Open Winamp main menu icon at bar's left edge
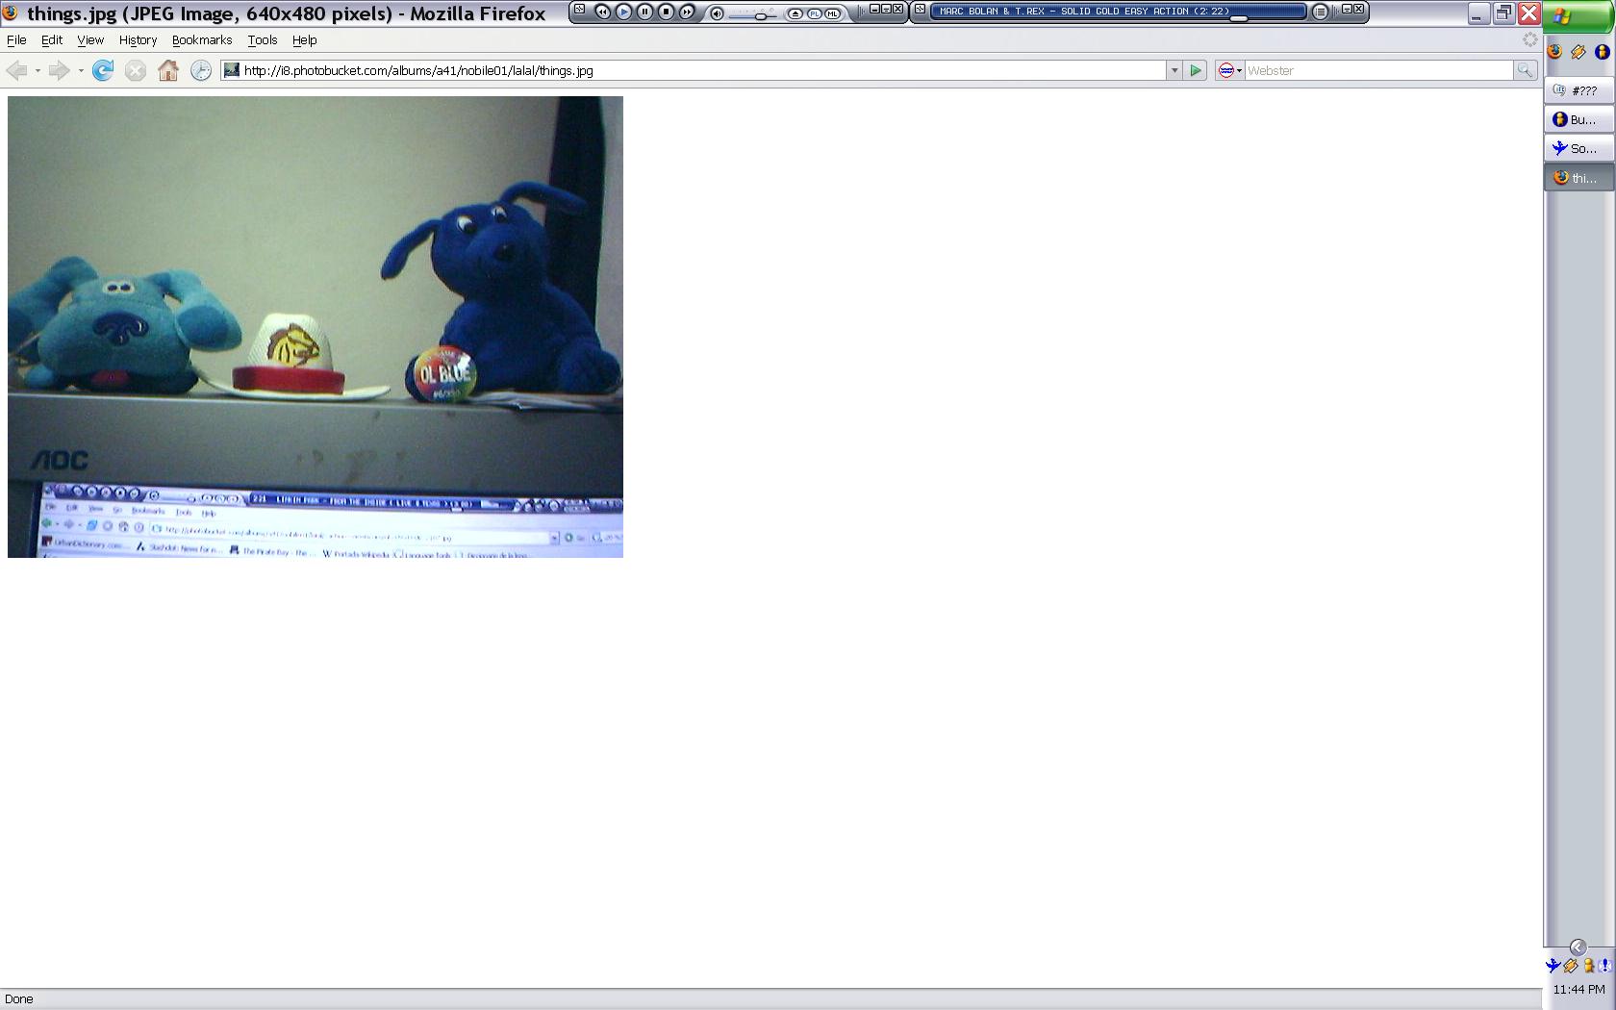The height and width of the screenshot is (1010, 1616). pos(579,9)
